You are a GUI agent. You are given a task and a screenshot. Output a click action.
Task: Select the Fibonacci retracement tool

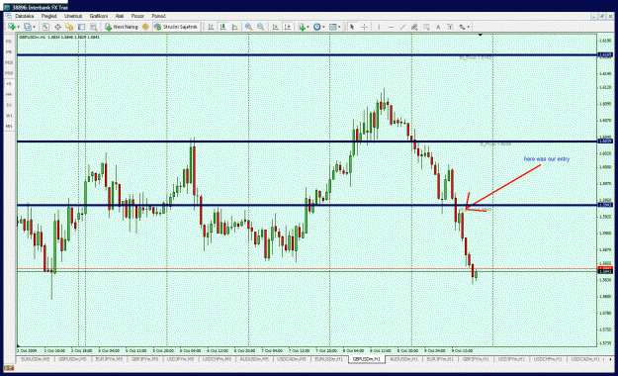click(426, 27)
